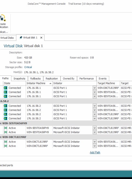Close the Virtual disk 1 tab

pyautogui.click(x=41, y=38)
